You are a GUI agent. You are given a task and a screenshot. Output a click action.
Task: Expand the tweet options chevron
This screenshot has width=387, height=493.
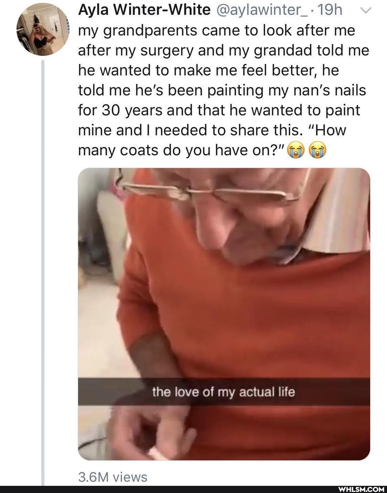tap(365, 10)
